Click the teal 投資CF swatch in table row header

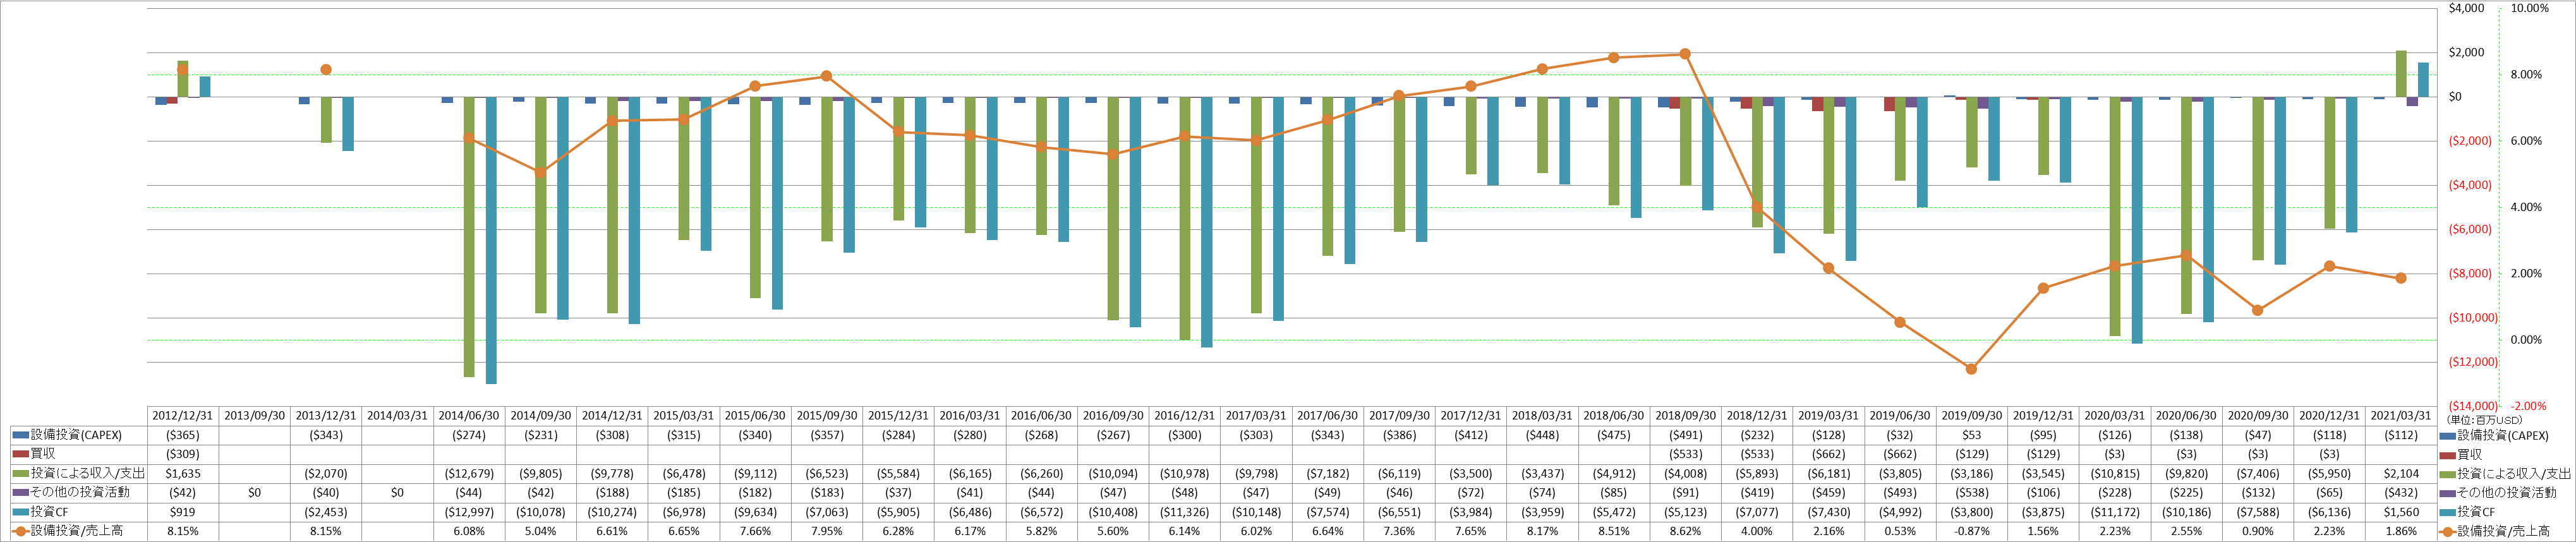coord(20,511)
